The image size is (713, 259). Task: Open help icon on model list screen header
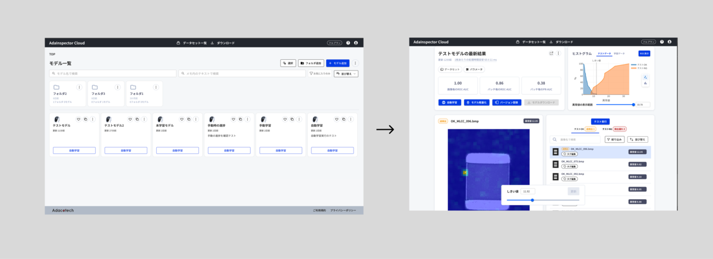348,43
